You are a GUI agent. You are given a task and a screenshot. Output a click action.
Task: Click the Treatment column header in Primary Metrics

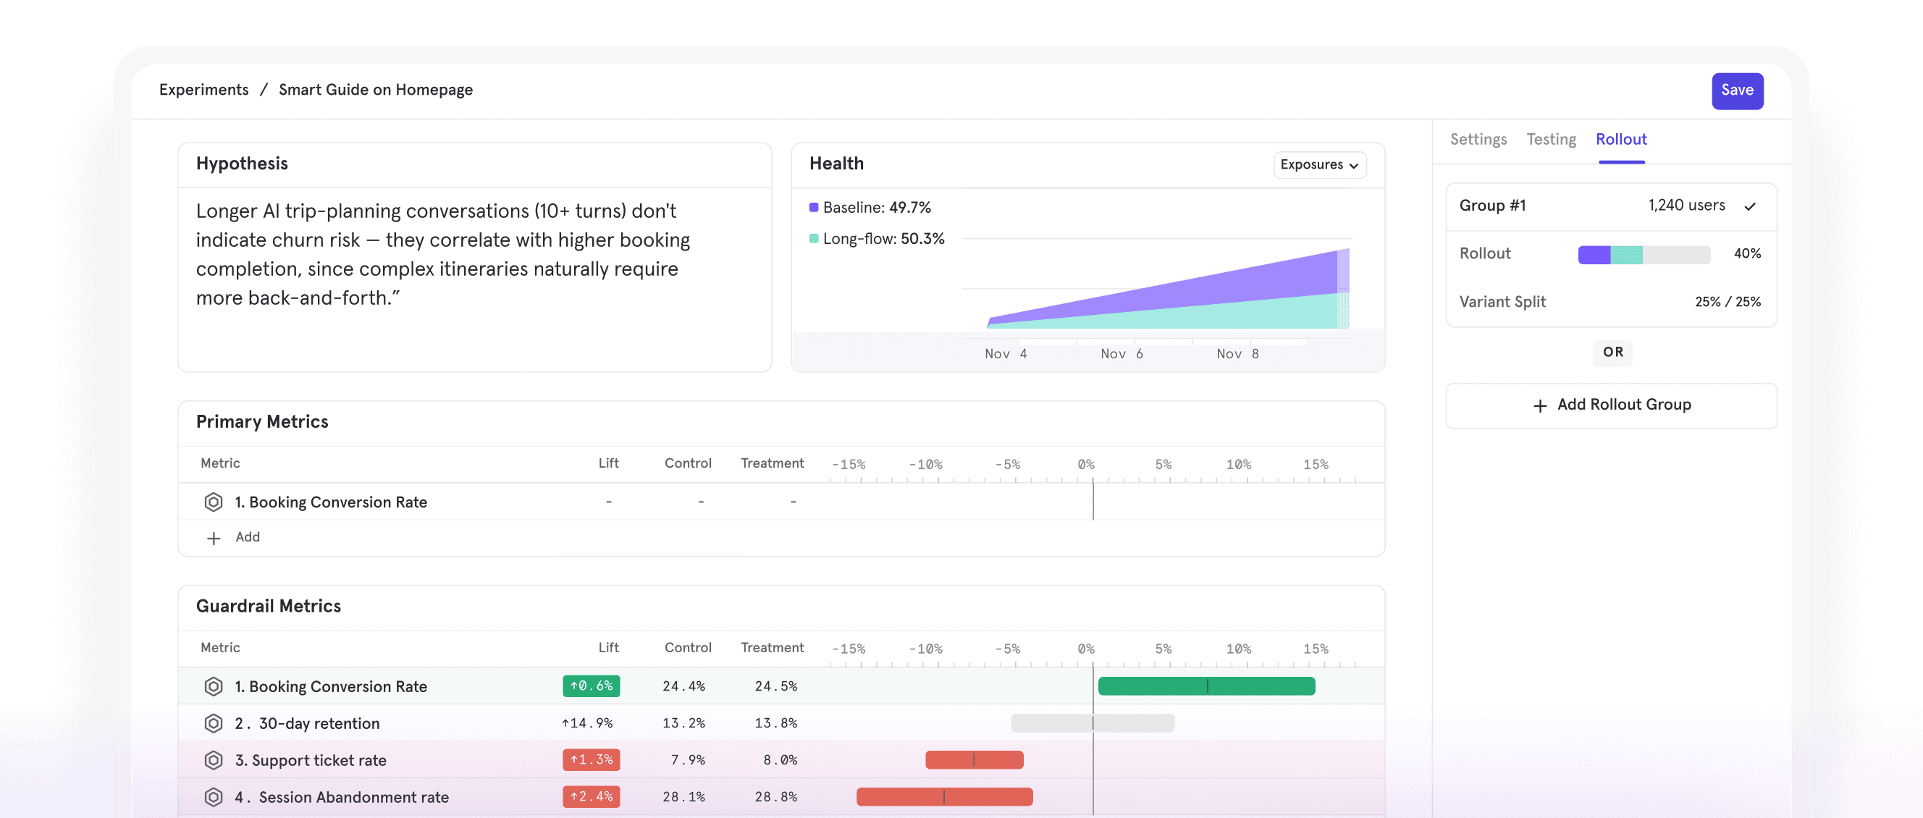(x=772, y=463)
